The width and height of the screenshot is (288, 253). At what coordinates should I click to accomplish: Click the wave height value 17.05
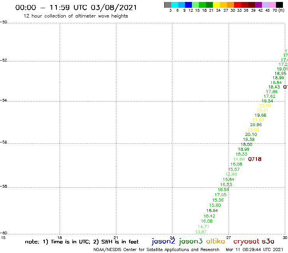(x=220, y=195)
